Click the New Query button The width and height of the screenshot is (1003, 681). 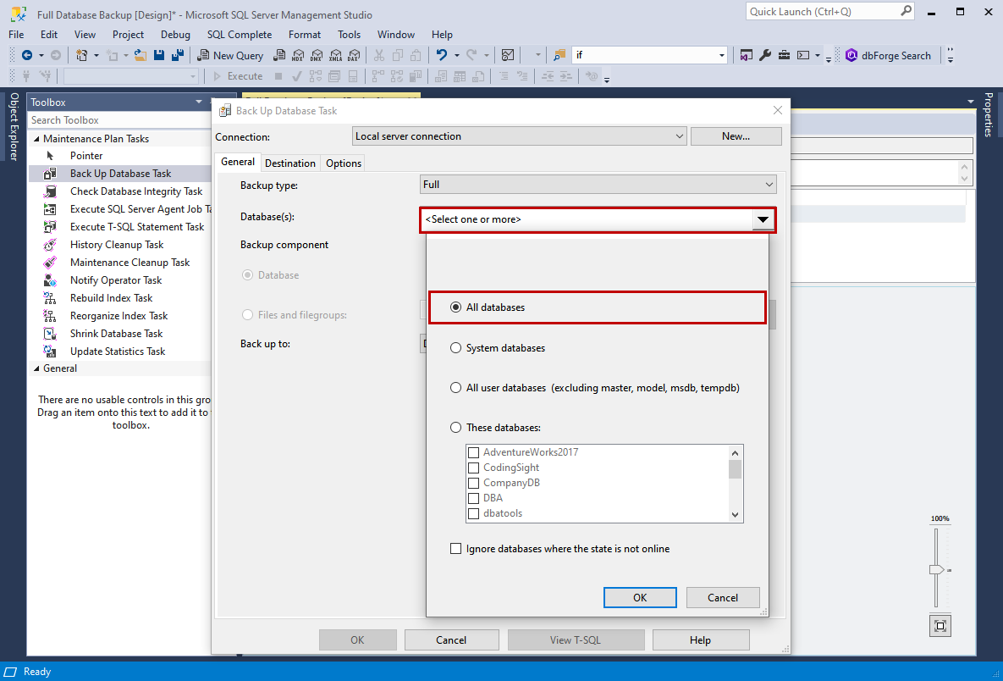coord(231,56)
